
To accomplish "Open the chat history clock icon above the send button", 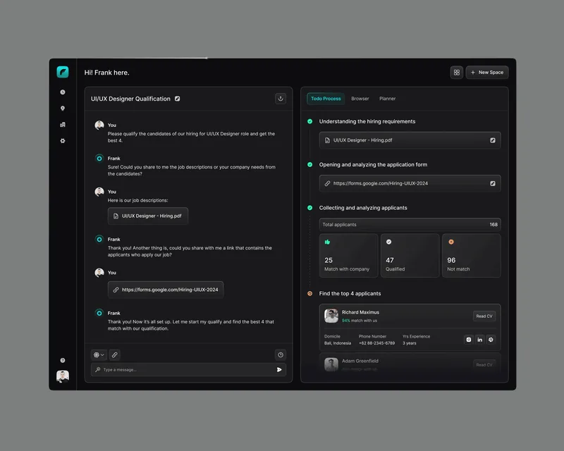I will [x=281, y=354].
